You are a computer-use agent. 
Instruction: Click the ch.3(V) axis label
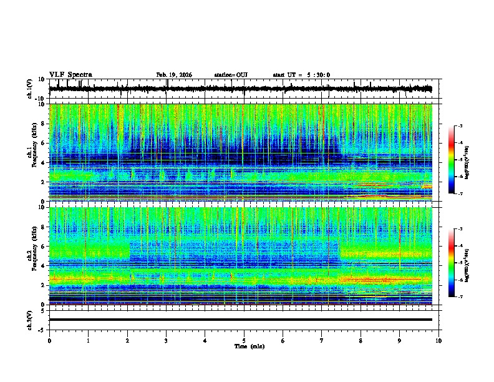click(x=30, y=320)
